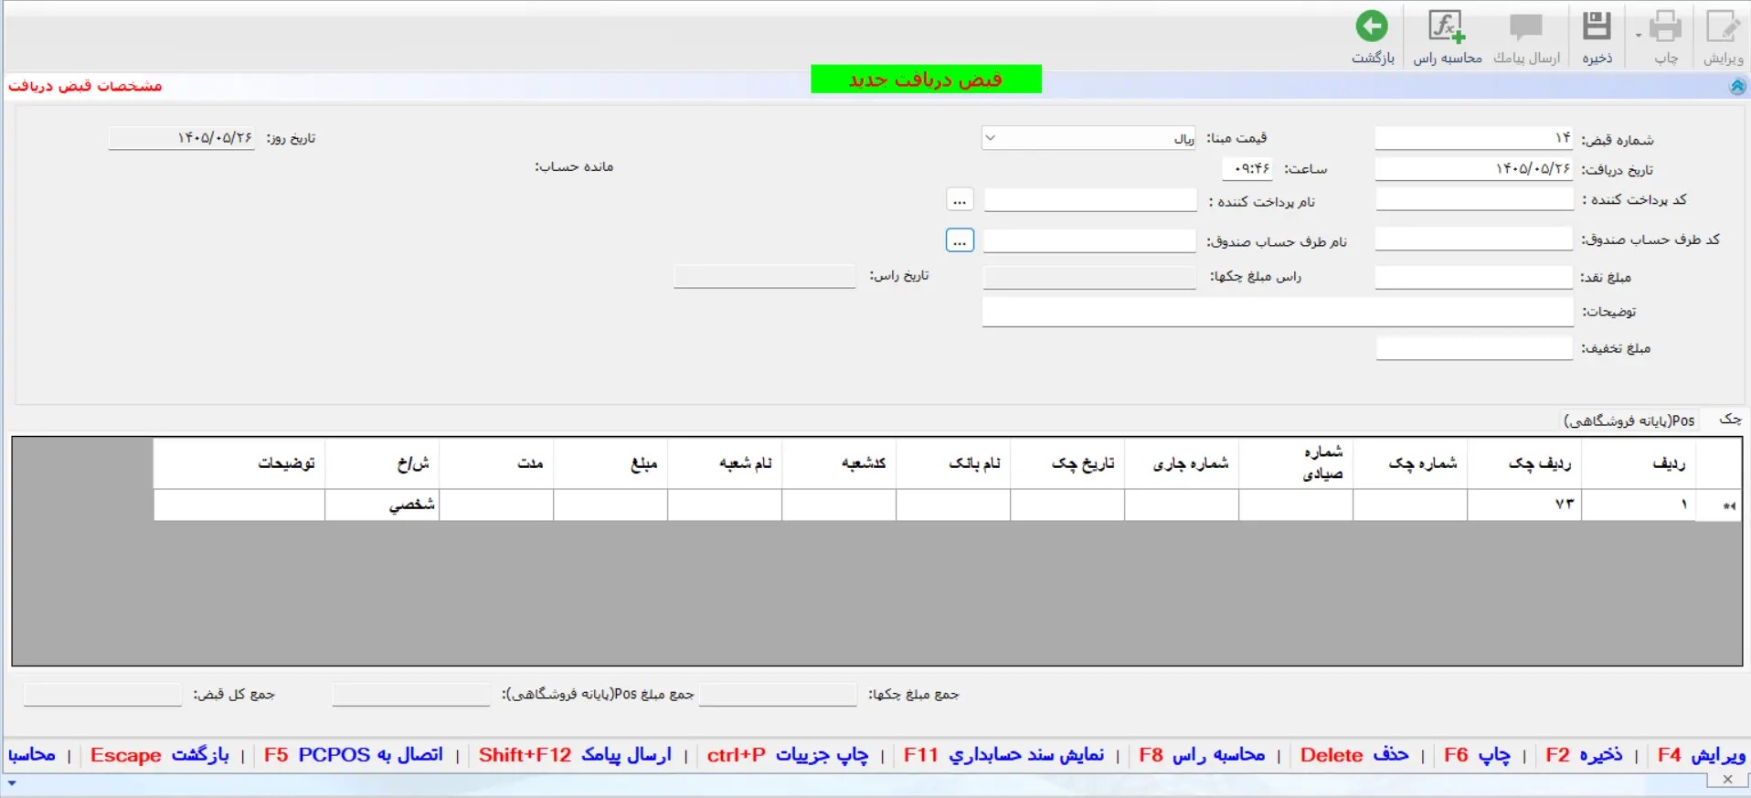Open the base price currency dropdown
The width and height of the screenshot is (1751, 798).
click(991, 138)
